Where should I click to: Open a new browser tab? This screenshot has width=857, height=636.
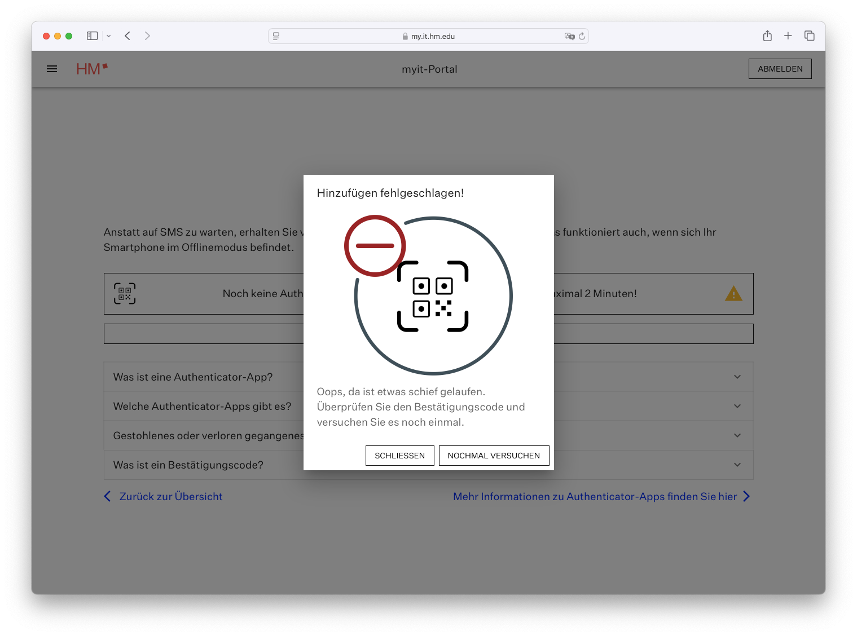click(x=788, y=36)
